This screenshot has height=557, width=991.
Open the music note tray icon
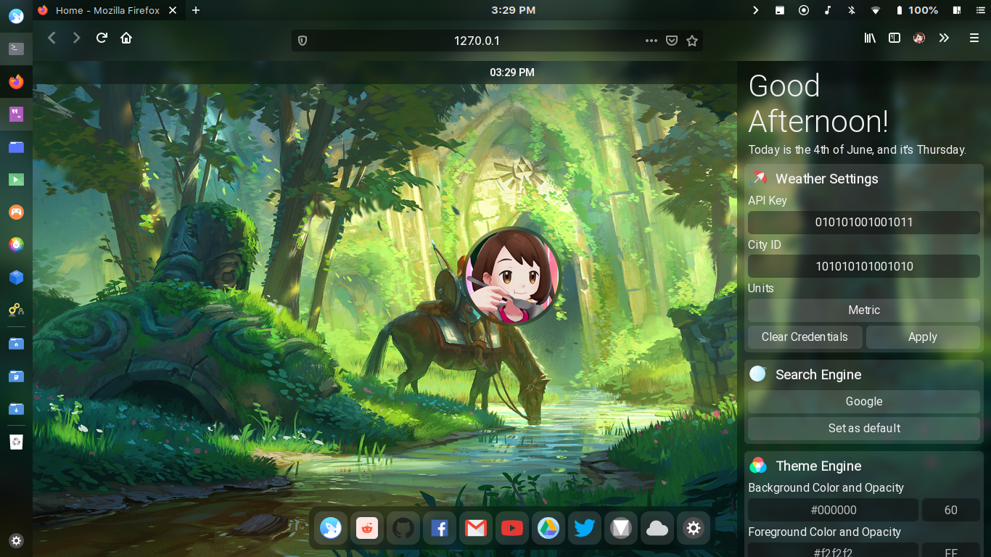828,10
